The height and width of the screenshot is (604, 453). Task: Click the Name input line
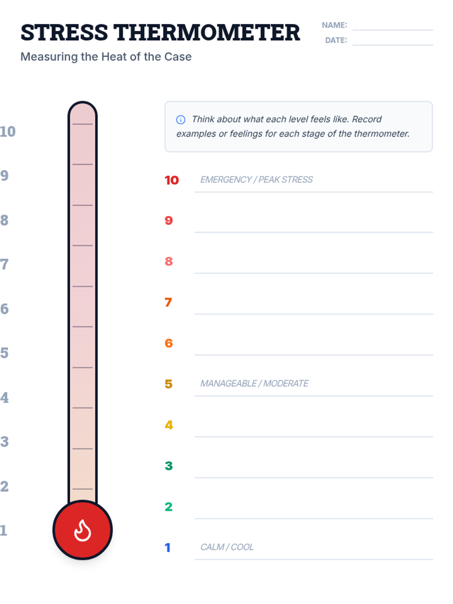392,26
